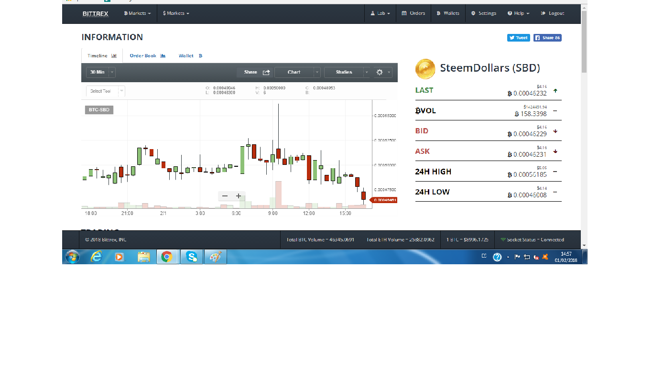Zoom out the chart with minus button
This screenshot has height=367, width=653.
(225, 196)
